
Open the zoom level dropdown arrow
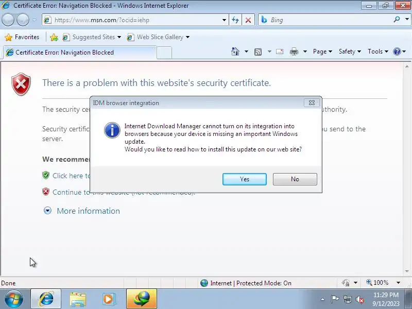pyautogui.click(x=398, y=283)
